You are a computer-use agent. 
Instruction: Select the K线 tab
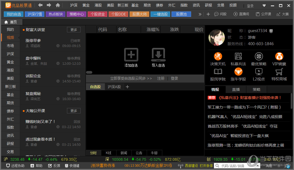(109, 153)
